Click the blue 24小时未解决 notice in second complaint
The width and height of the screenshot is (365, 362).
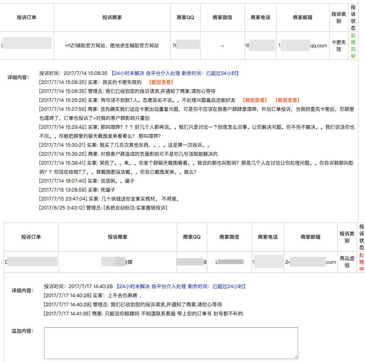181,286
